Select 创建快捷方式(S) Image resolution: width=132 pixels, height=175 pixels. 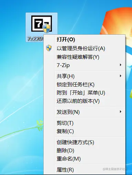click(x=84, y=142)
